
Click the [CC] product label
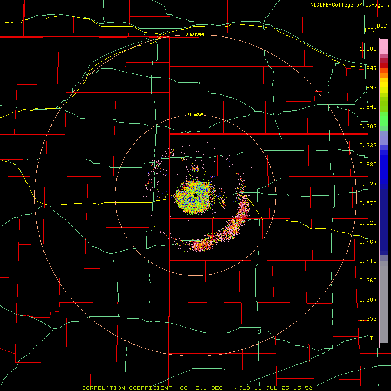point(371,30)
